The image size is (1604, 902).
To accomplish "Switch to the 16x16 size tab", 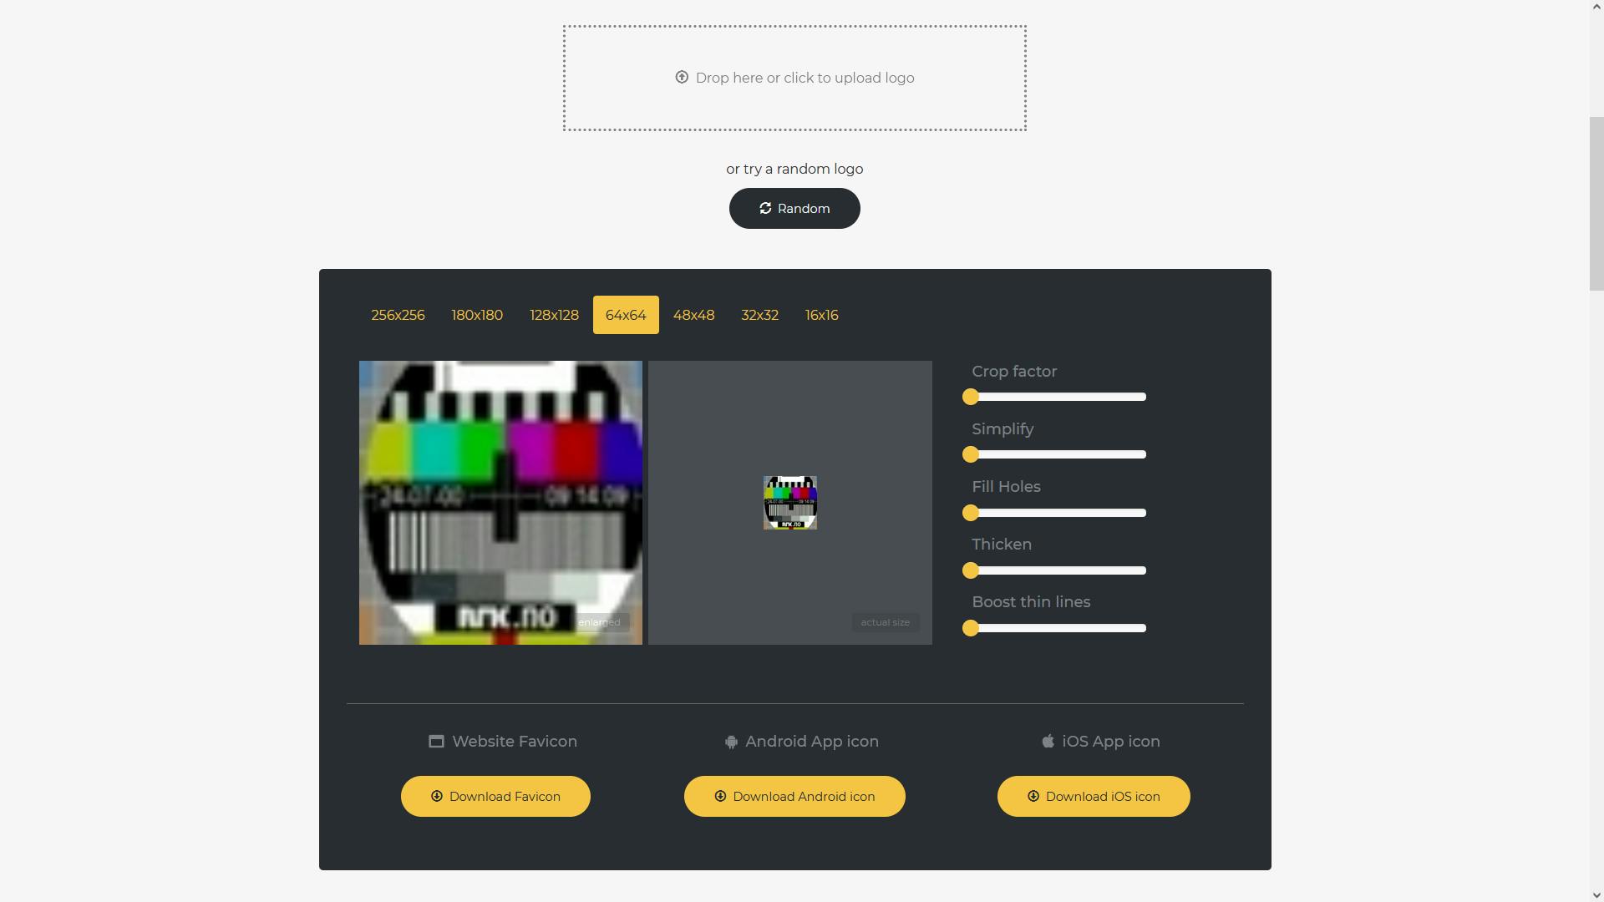I will pos(821,315).
